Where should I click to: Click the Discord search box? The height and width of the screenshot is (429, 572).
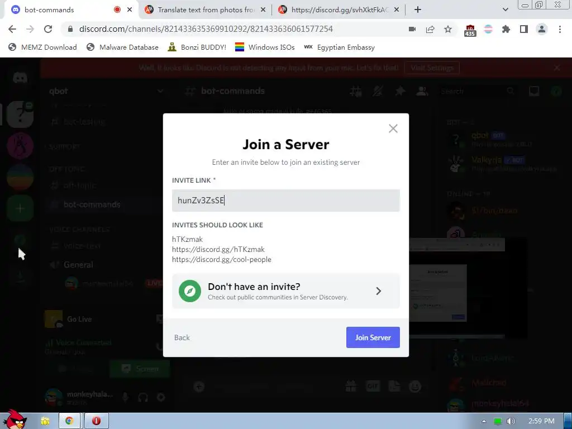pyautogui.click(x=478, y=91)
